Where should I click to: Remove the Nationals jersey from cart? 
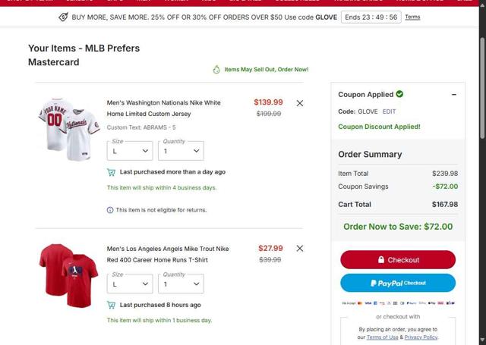pos(299,103)
